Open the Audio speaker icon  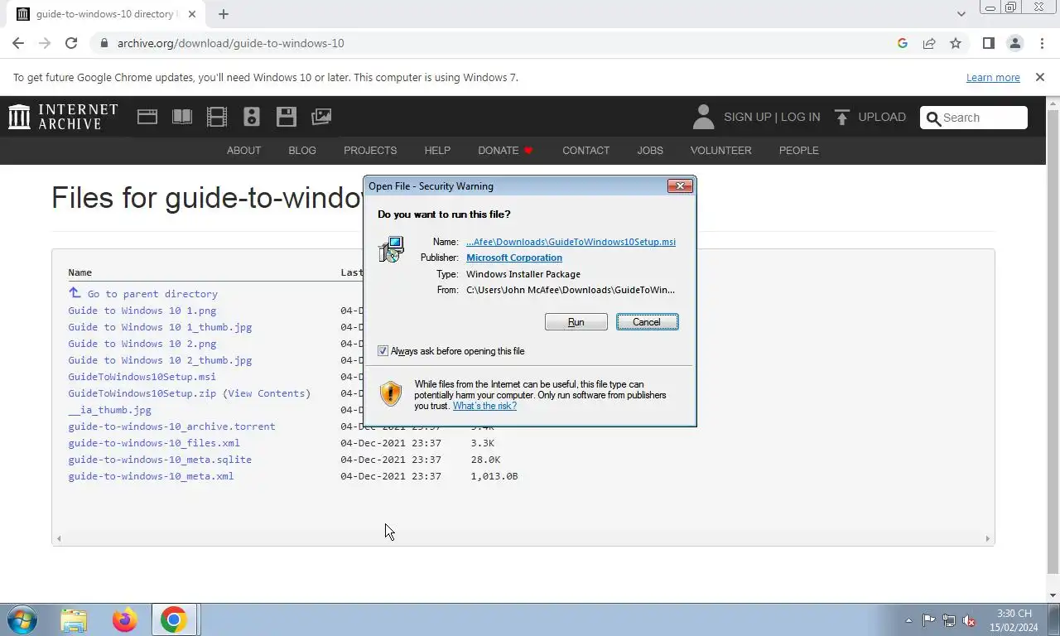coord(252,117)
